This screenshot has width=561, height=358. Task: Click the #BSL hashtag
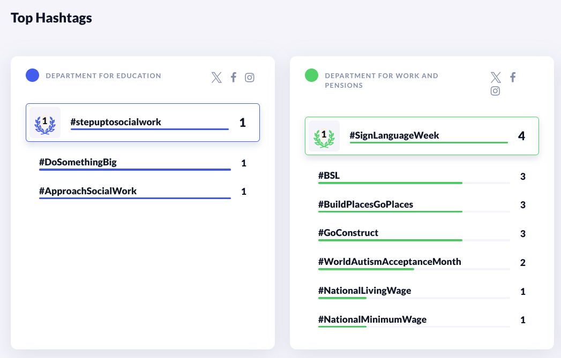click(x=329, y=176)
